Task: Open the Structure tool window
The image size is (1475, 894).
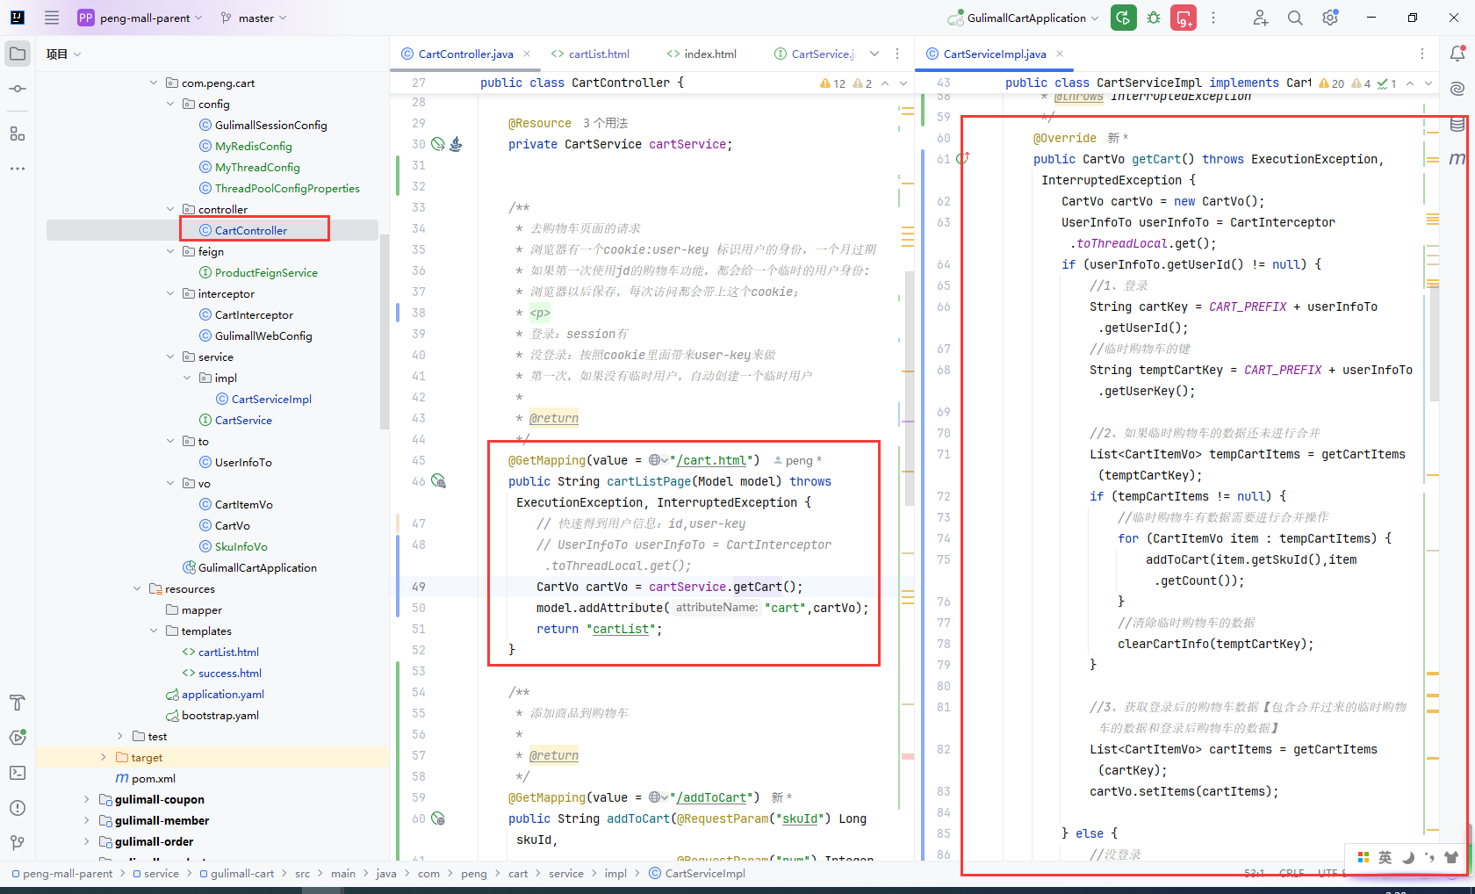Action: point(18,133)
